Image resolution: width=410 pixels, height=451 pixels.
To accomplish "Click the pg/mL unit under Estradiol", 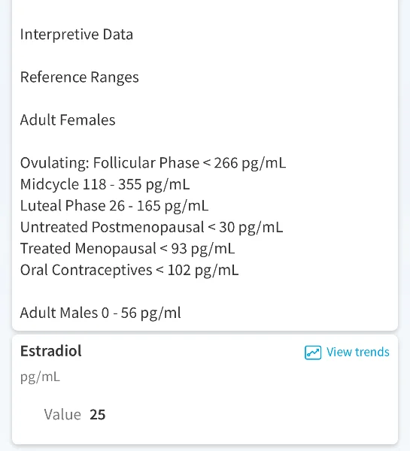I will tap(40, 377).
